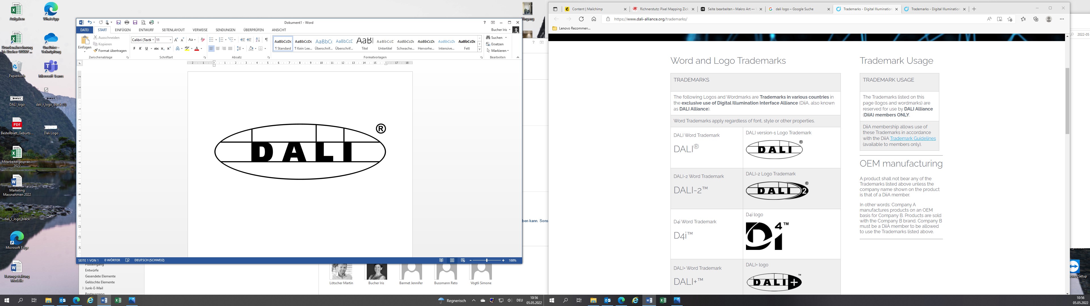The width and height of the screenshot is (1090, 306).
Task: Toggle bold formatting with the F button
Action: point(135,49)
